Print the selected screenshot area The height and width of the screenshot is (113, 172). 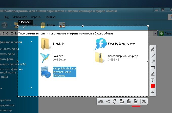click(x=122, y=101)
